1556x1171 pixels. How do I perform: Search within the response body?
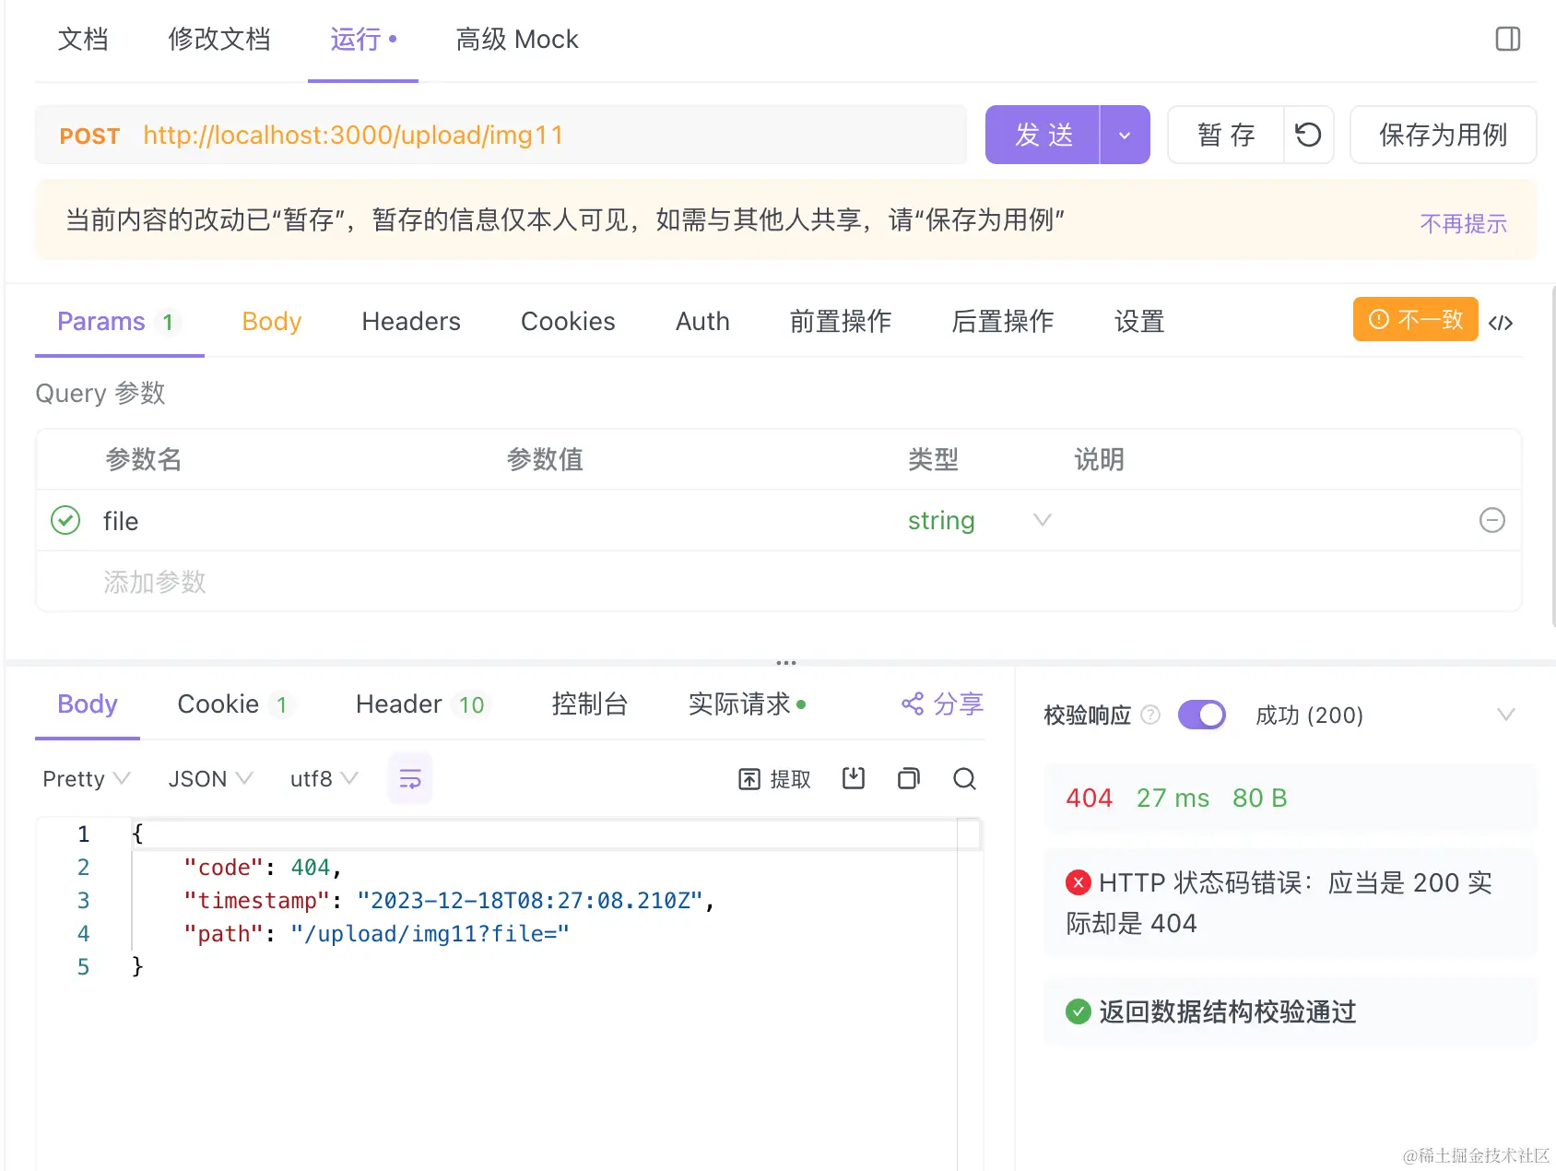[x=964, y=779]
